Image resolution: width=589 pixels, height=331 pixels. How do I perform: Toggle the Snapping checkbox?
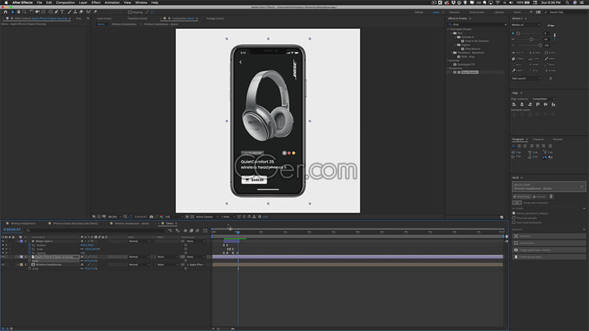coord(130,12)
